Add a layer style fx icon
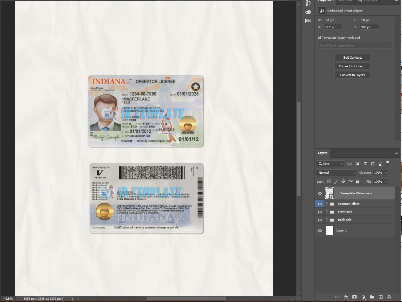The height and width of the screenshot is (302, 402). click(346, 297)
